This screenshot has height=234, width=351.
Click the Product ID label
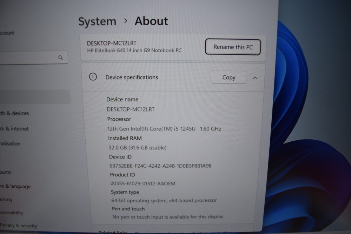(122, 175)
